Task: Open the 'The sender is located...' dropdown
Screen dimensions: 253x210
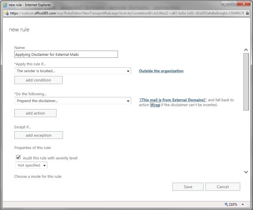Action: click(x=73, y=71)
